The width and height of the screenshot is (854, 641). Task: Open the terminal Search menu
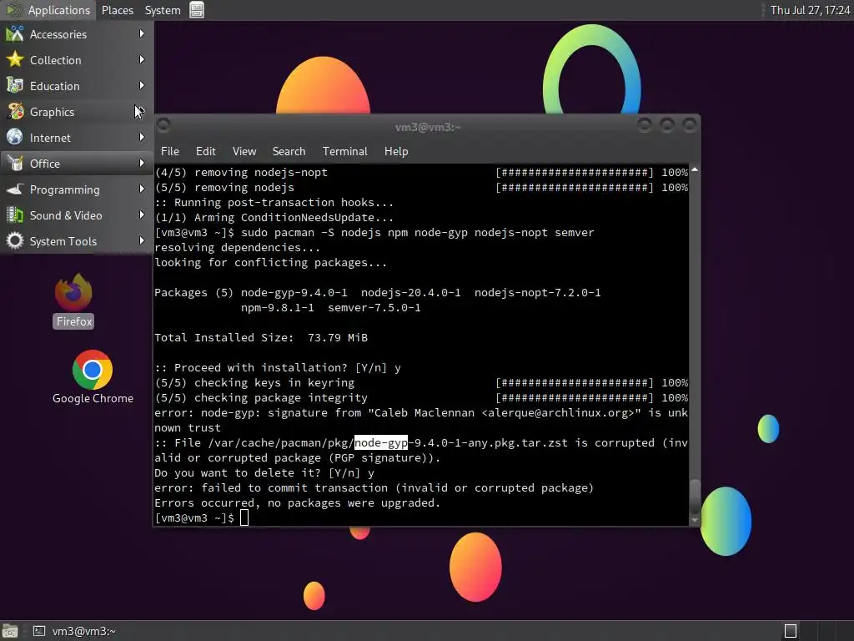[x=289, y=151]
